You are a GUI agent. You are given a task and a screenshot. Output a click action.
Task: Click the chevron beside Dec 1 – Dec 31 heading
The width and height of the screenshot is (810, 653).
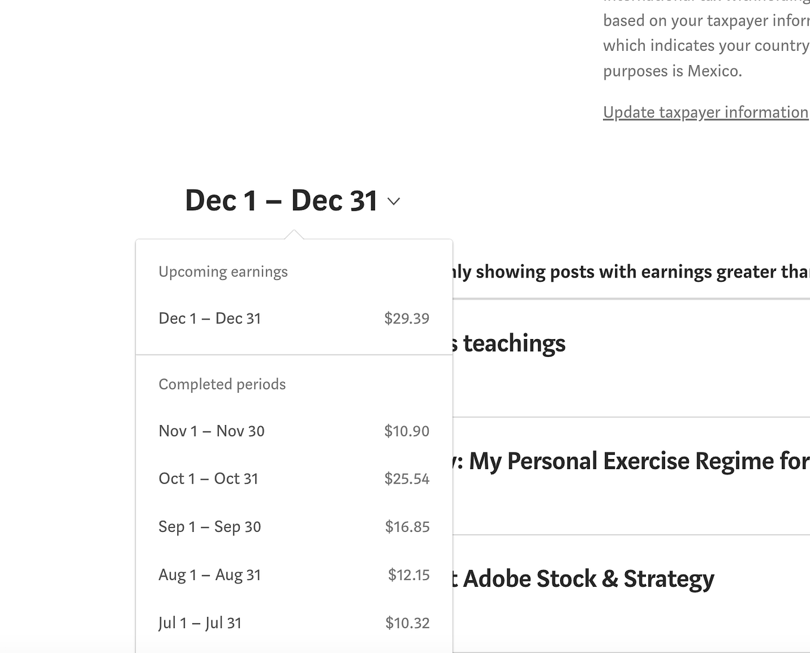pos(394,202)
